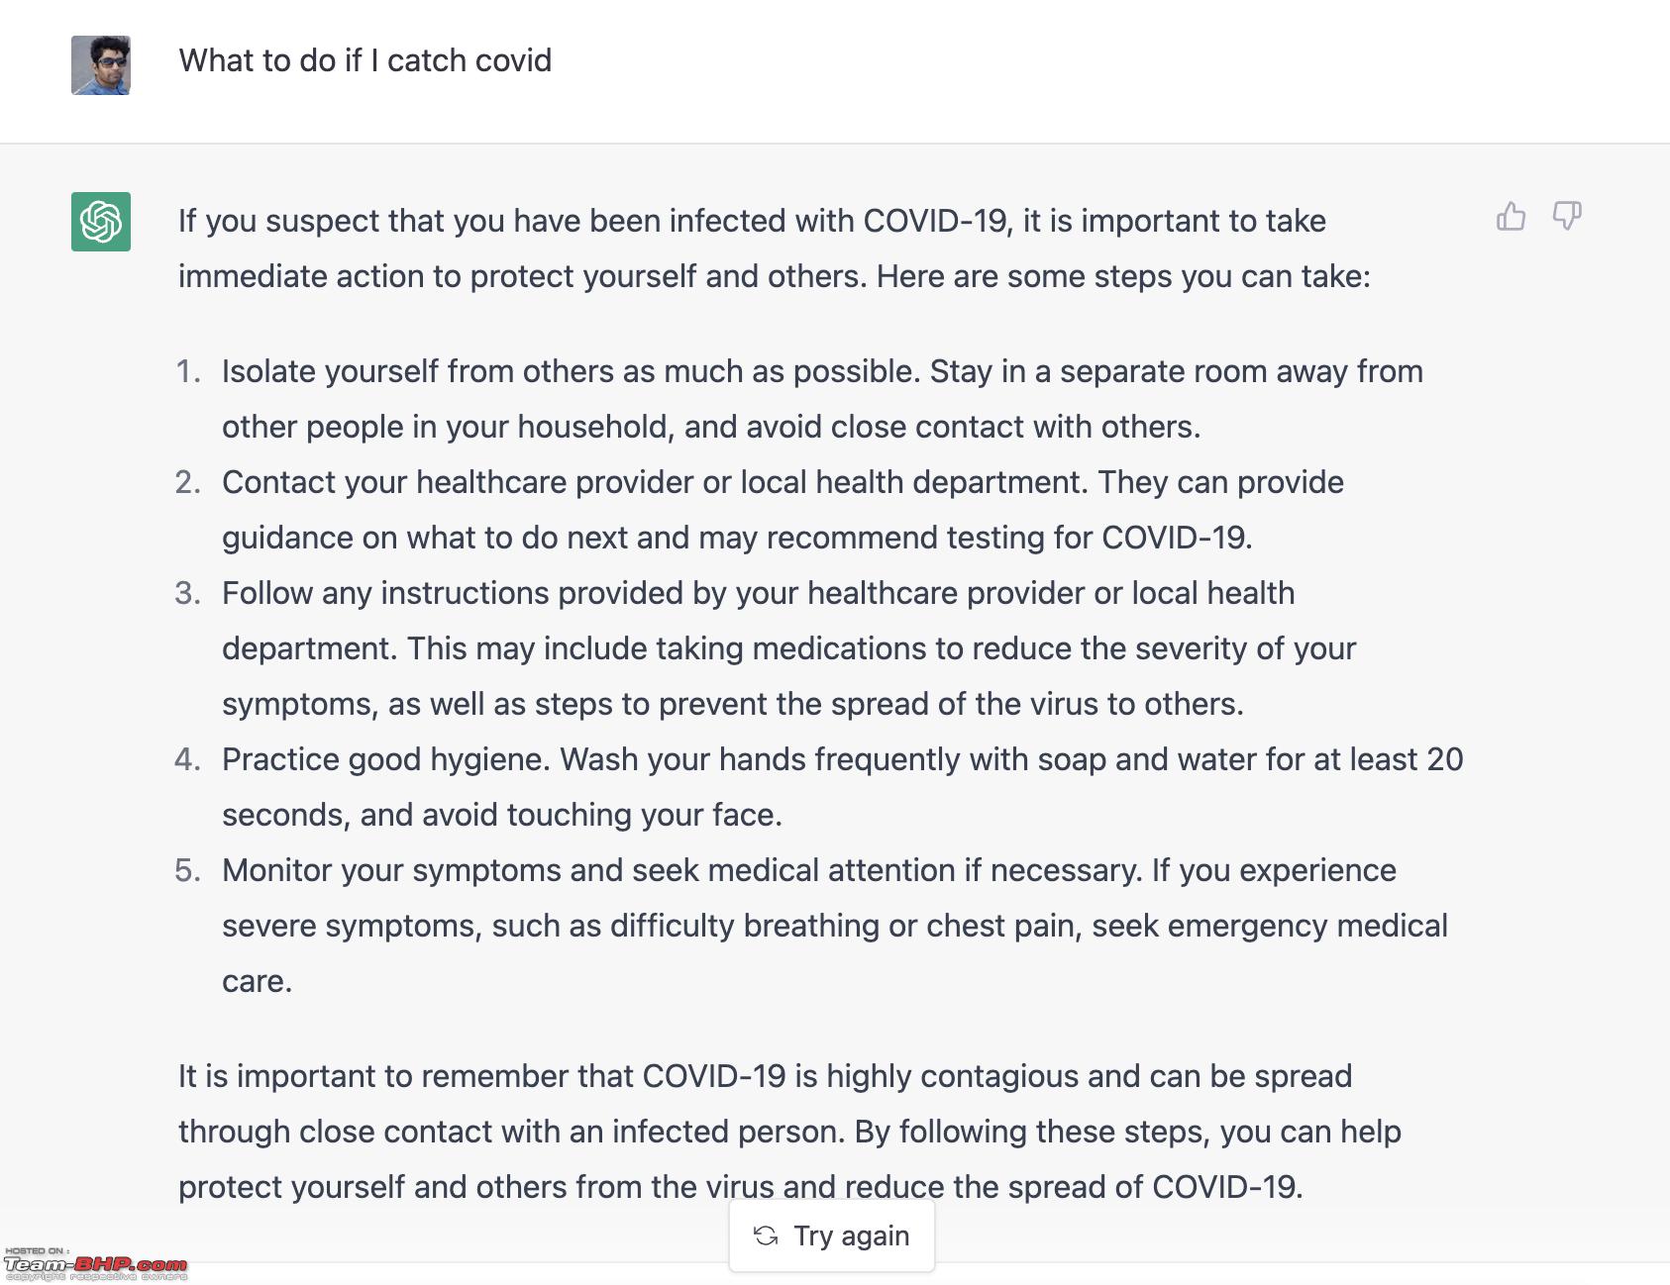Click the "Contact your healthcare provider" list item
This screenshot has height=1285, width=1670.
[783, 510]
